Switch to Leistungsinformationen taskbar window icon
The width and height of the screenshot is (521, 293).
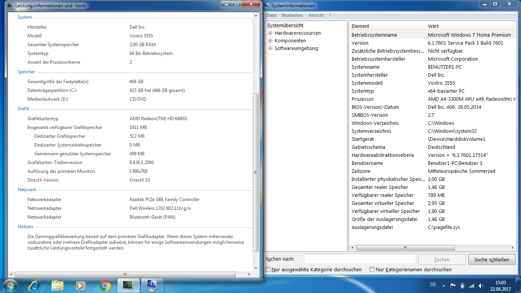point(129,285)
